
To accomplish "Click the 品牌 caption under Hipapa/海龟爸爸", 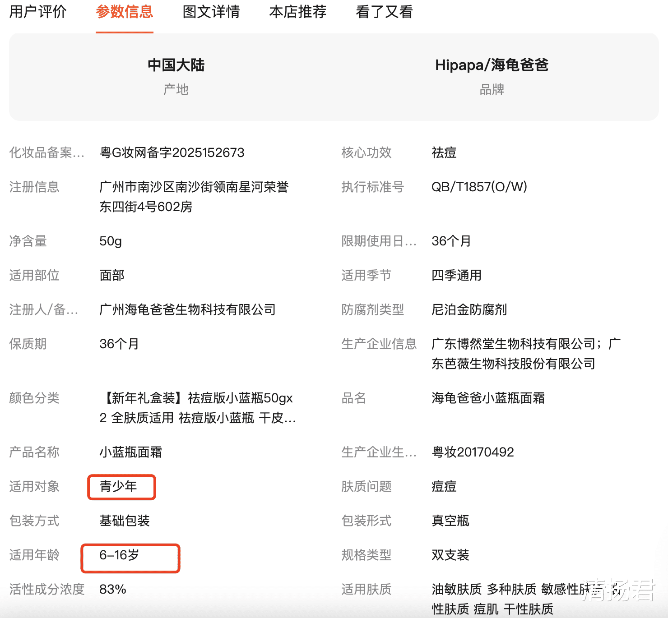I will 492,89.
